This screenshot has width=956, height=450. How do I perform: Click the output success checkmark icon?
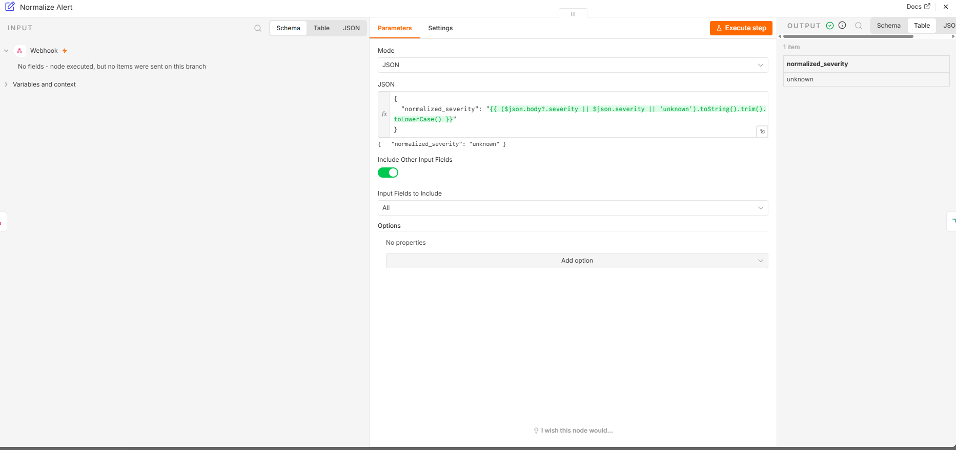[x=830, y=26]
